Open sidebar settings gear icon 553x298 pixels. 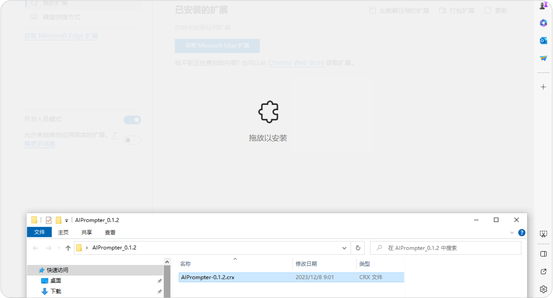point(543,289)
